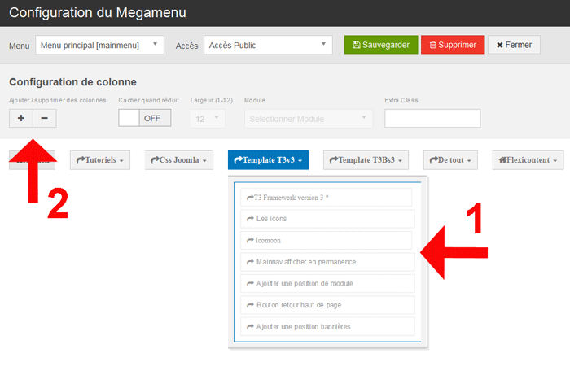Click into the Extra Class text field
This screenshot has height=375, width=570.
[x=432, y=119]
